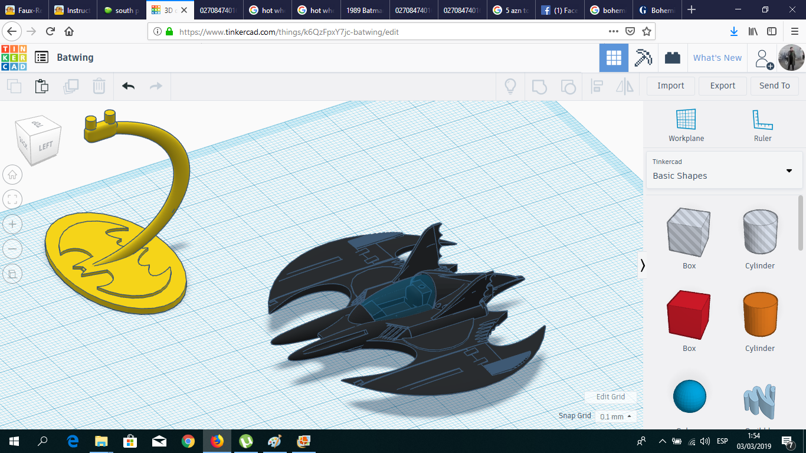Click the Group shapes icon
This screenshot has height=453, width=806.
pos(539,86)
